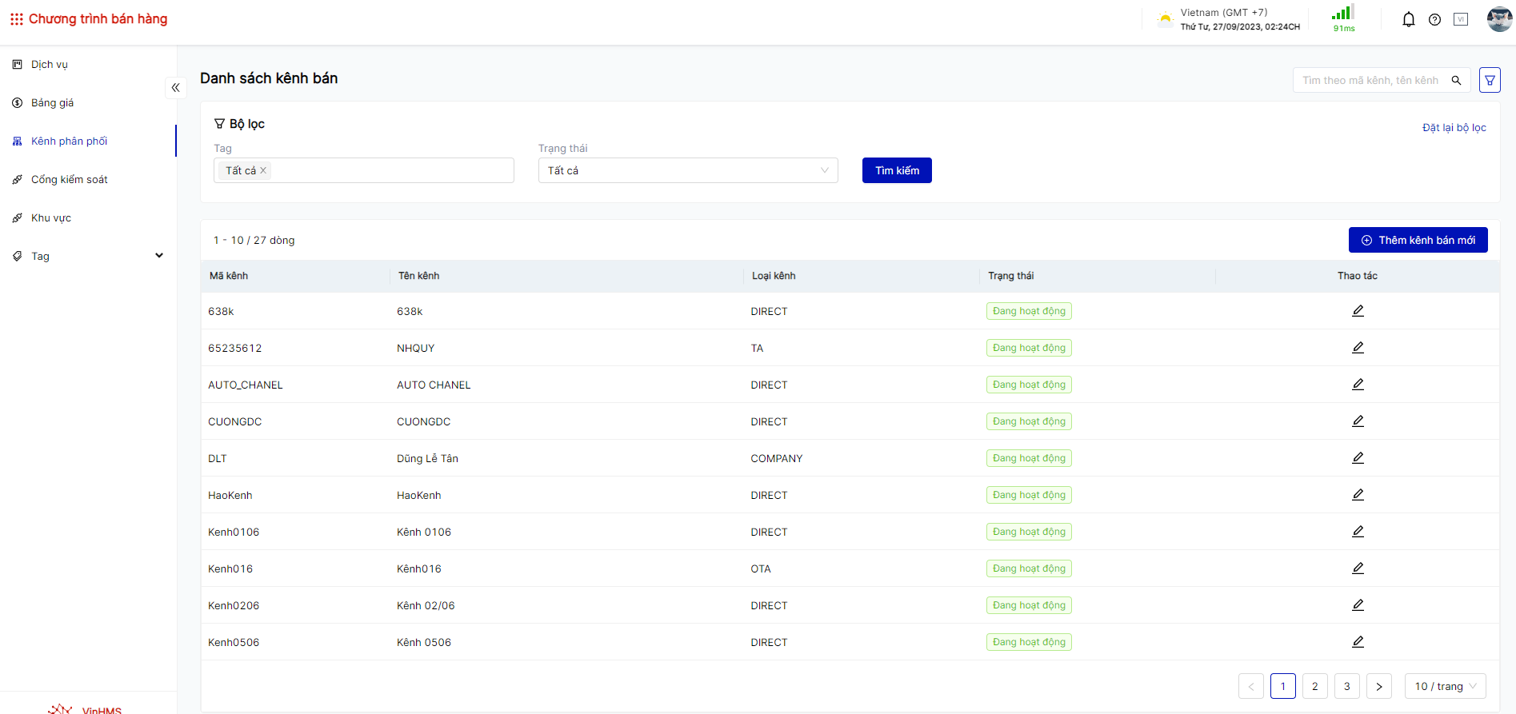Edit the 638k channel row

tap(1358, 311)
